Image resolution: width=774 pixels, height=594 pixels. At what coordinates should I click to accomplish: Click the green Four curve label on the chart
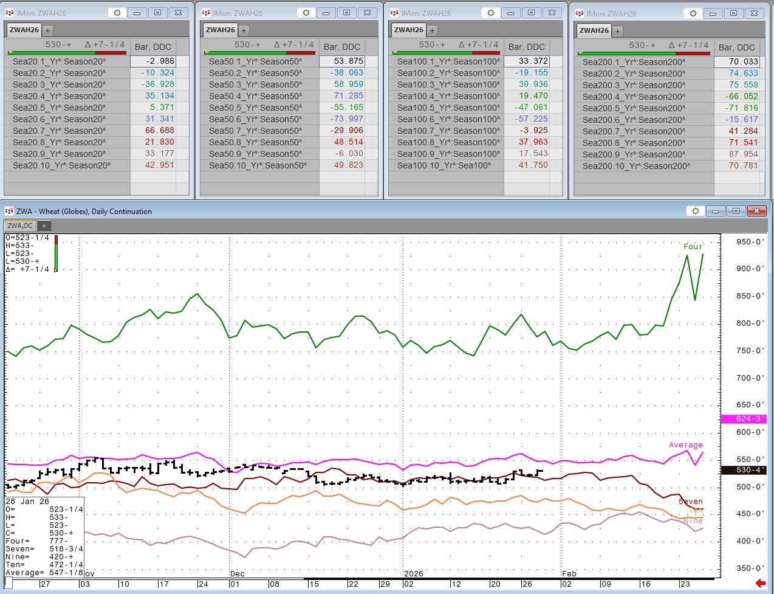[693, 246]
